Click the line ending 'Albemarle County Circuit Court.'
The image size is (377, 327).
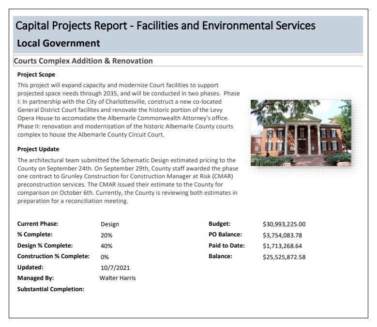(x=91, y=135)
